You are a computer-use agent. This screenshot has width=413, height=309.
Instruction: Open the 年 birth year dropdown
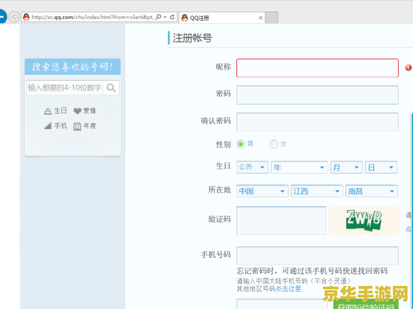click(x=299, y=167)
